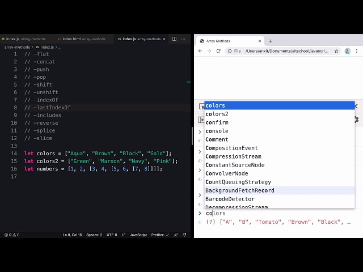Choose the "BarcodeDetector" autocomplete suggestion
The width and height of the screenshot is (363, 272).
click(280, 199)
